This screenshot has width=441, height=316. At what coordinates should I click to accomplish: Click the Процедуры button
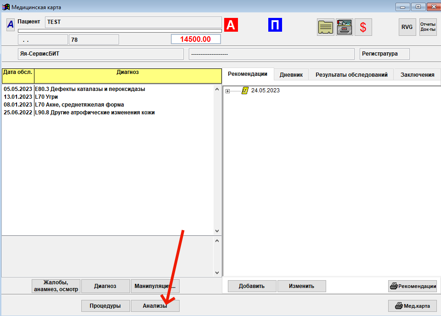(x=105, y=306)
